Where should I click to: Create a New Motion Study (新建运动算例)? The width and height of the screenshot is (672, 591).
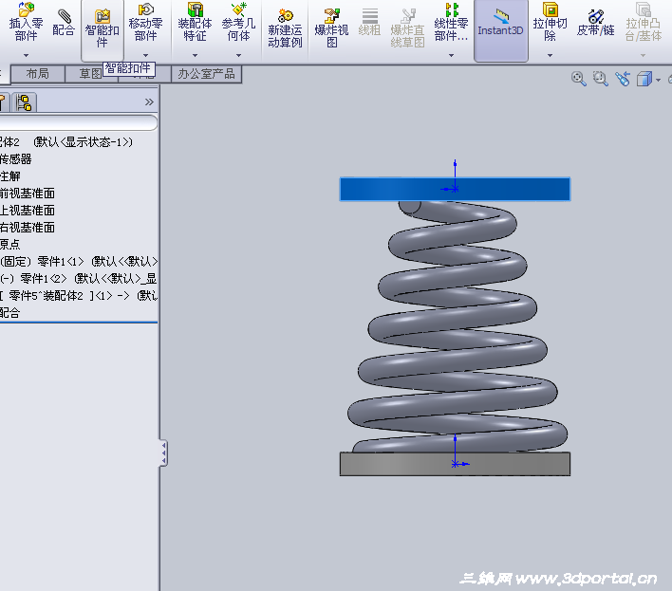coord(285,28)
